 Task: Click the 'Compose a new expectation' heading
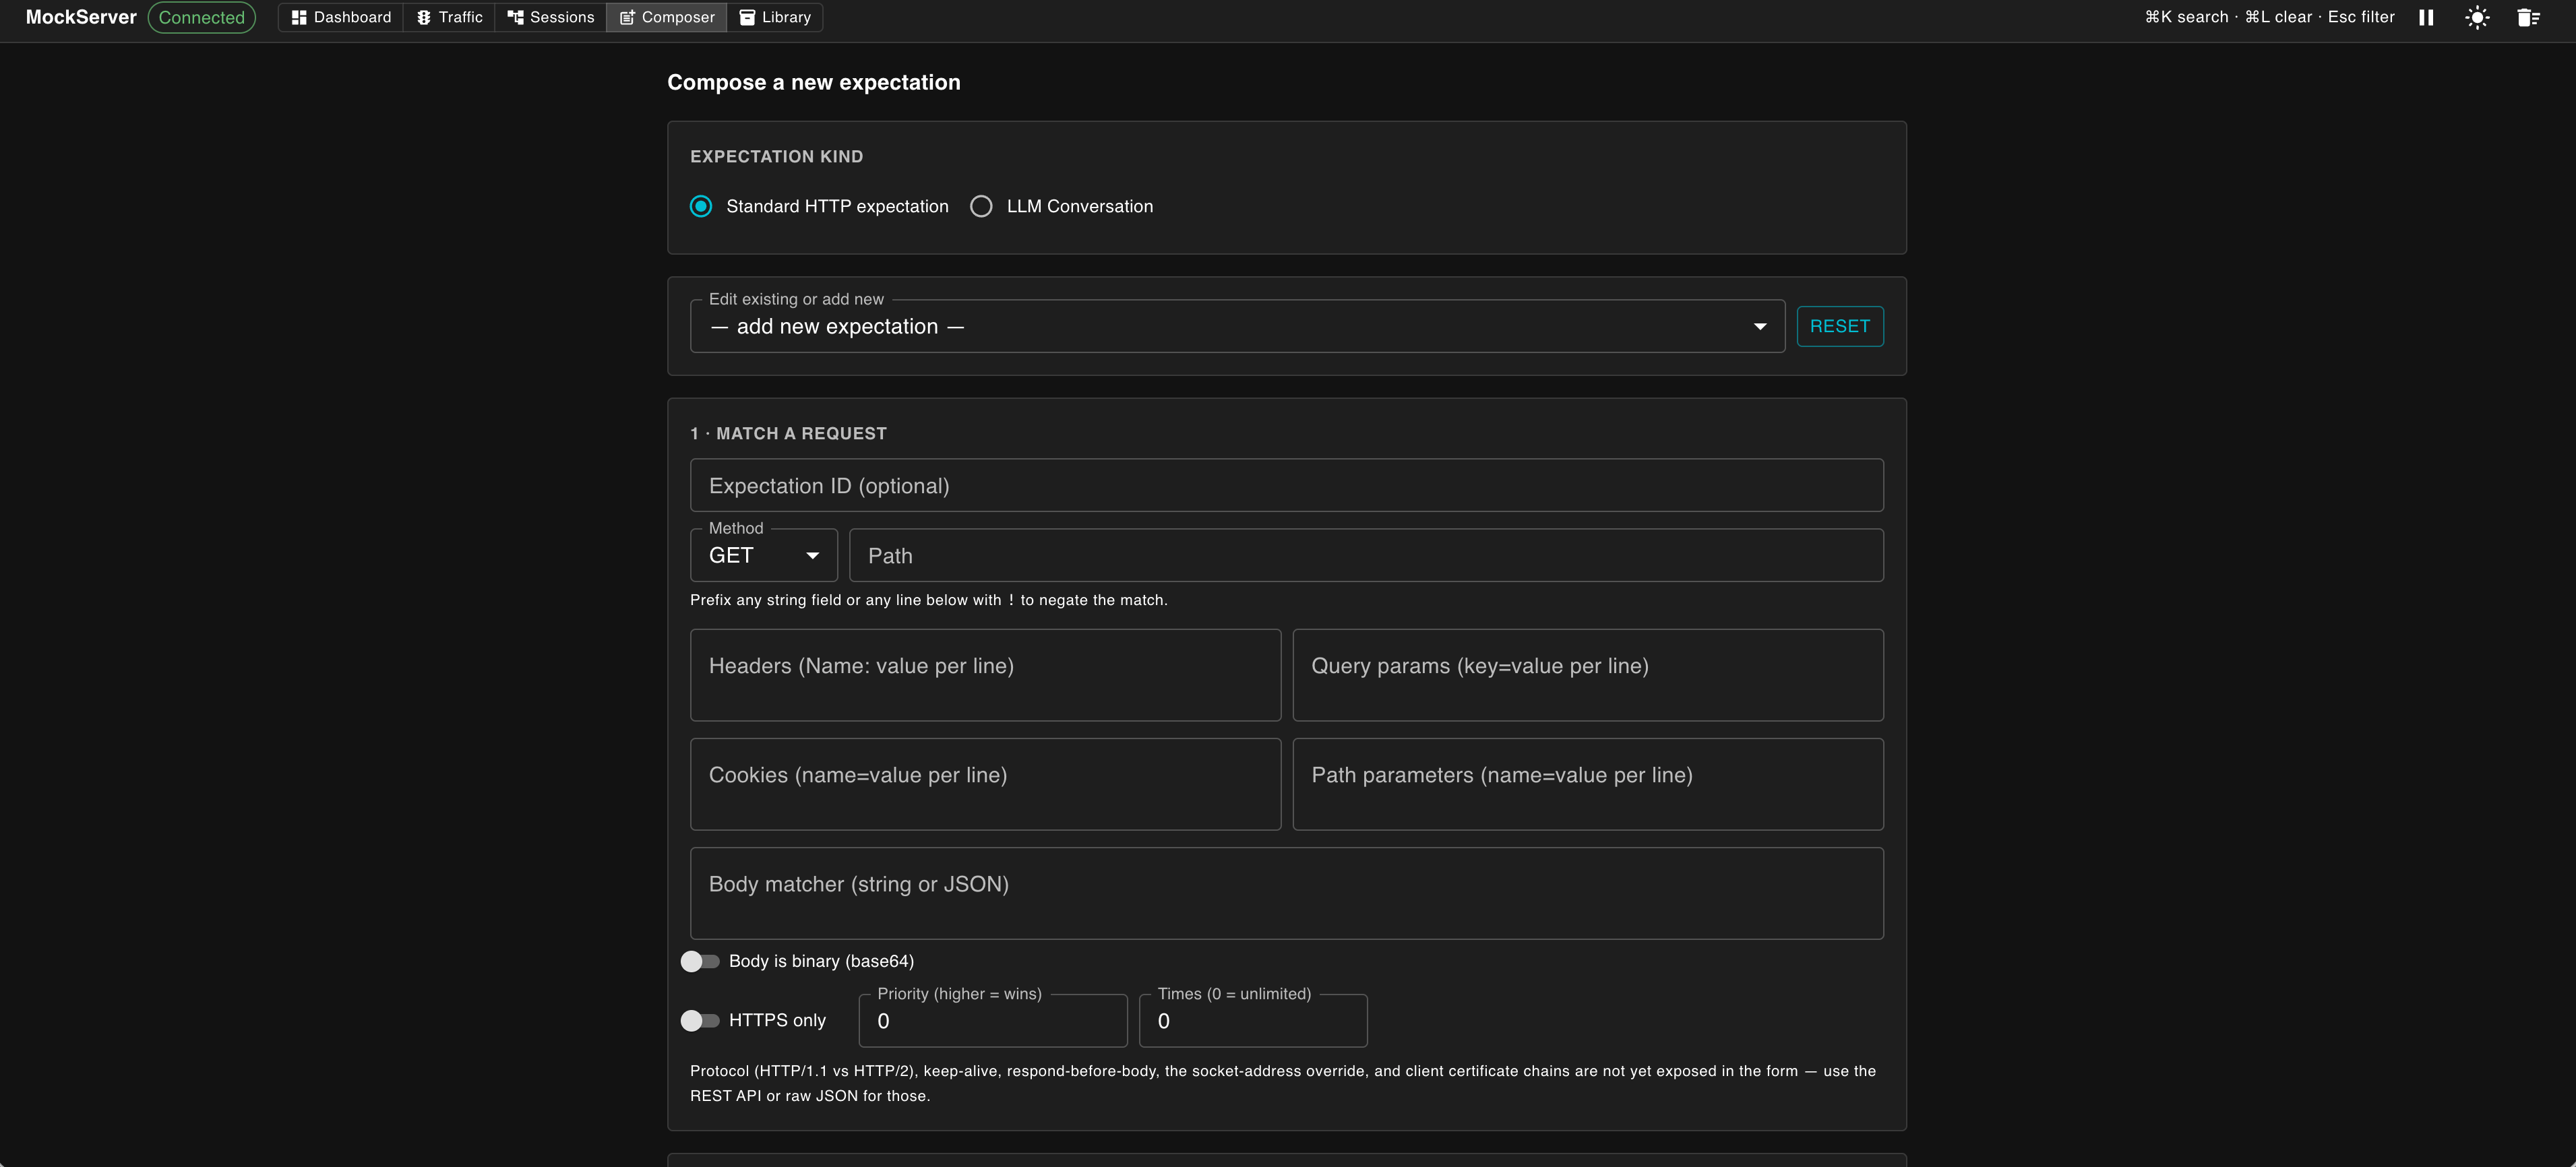click(x=814, y=82)
